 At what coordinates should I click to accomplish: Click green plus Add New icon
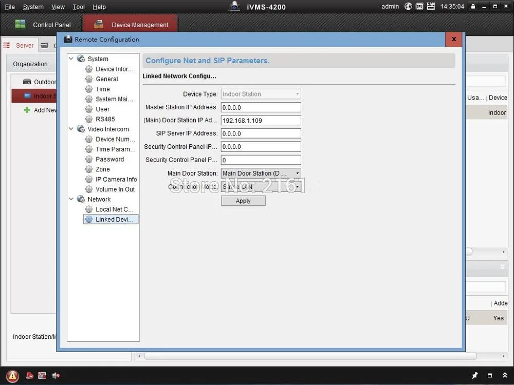pos(27,110)
